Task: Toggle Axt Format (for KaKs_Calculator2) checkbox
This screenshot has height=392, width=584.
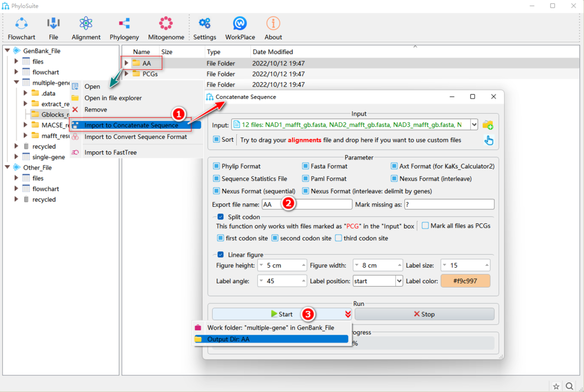Action: (394, 166)
